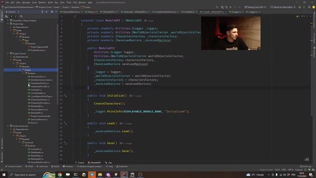This screenshot has width=316, height=178.
Task: Open File Explorer from the taskbar
Action: 100,175
